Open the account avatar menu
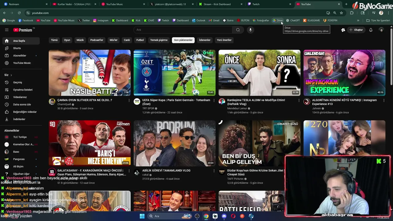The image size is (393, 221). click(381, 30)
